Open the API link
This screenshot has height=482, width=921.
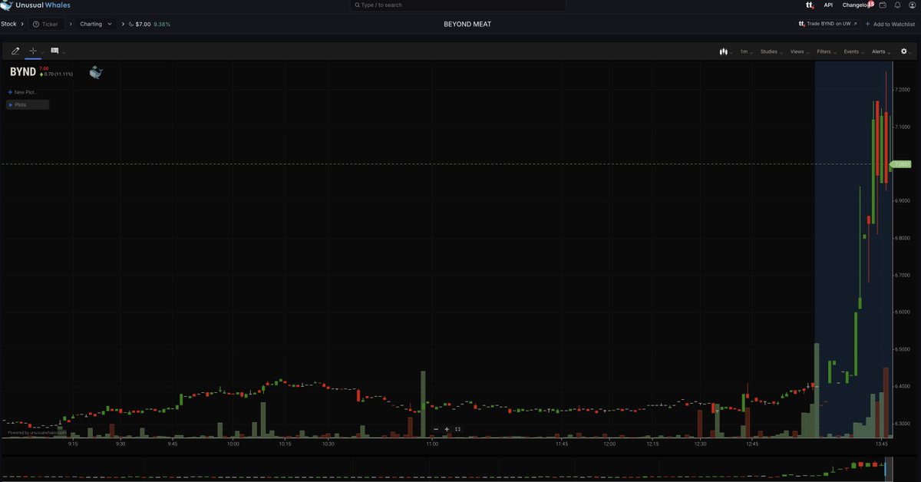point(828,5)
